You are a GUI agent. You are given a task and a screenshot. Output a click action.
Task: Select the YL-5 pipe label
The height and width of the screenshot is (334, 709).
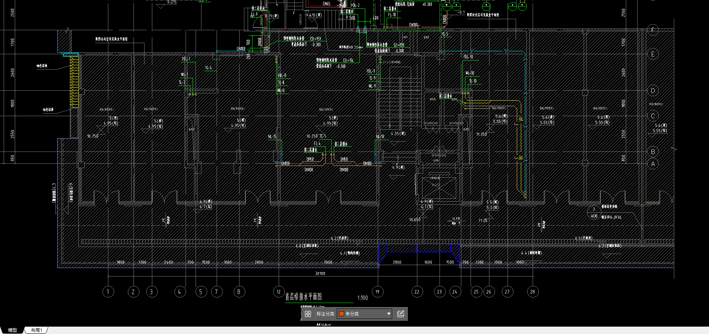(x=445, y=34)
